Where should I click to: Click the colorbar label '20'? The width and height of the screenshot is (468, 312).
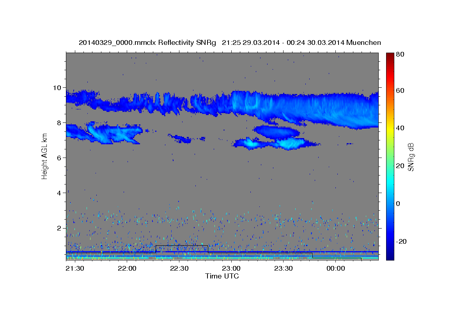(x=401, y=166)
